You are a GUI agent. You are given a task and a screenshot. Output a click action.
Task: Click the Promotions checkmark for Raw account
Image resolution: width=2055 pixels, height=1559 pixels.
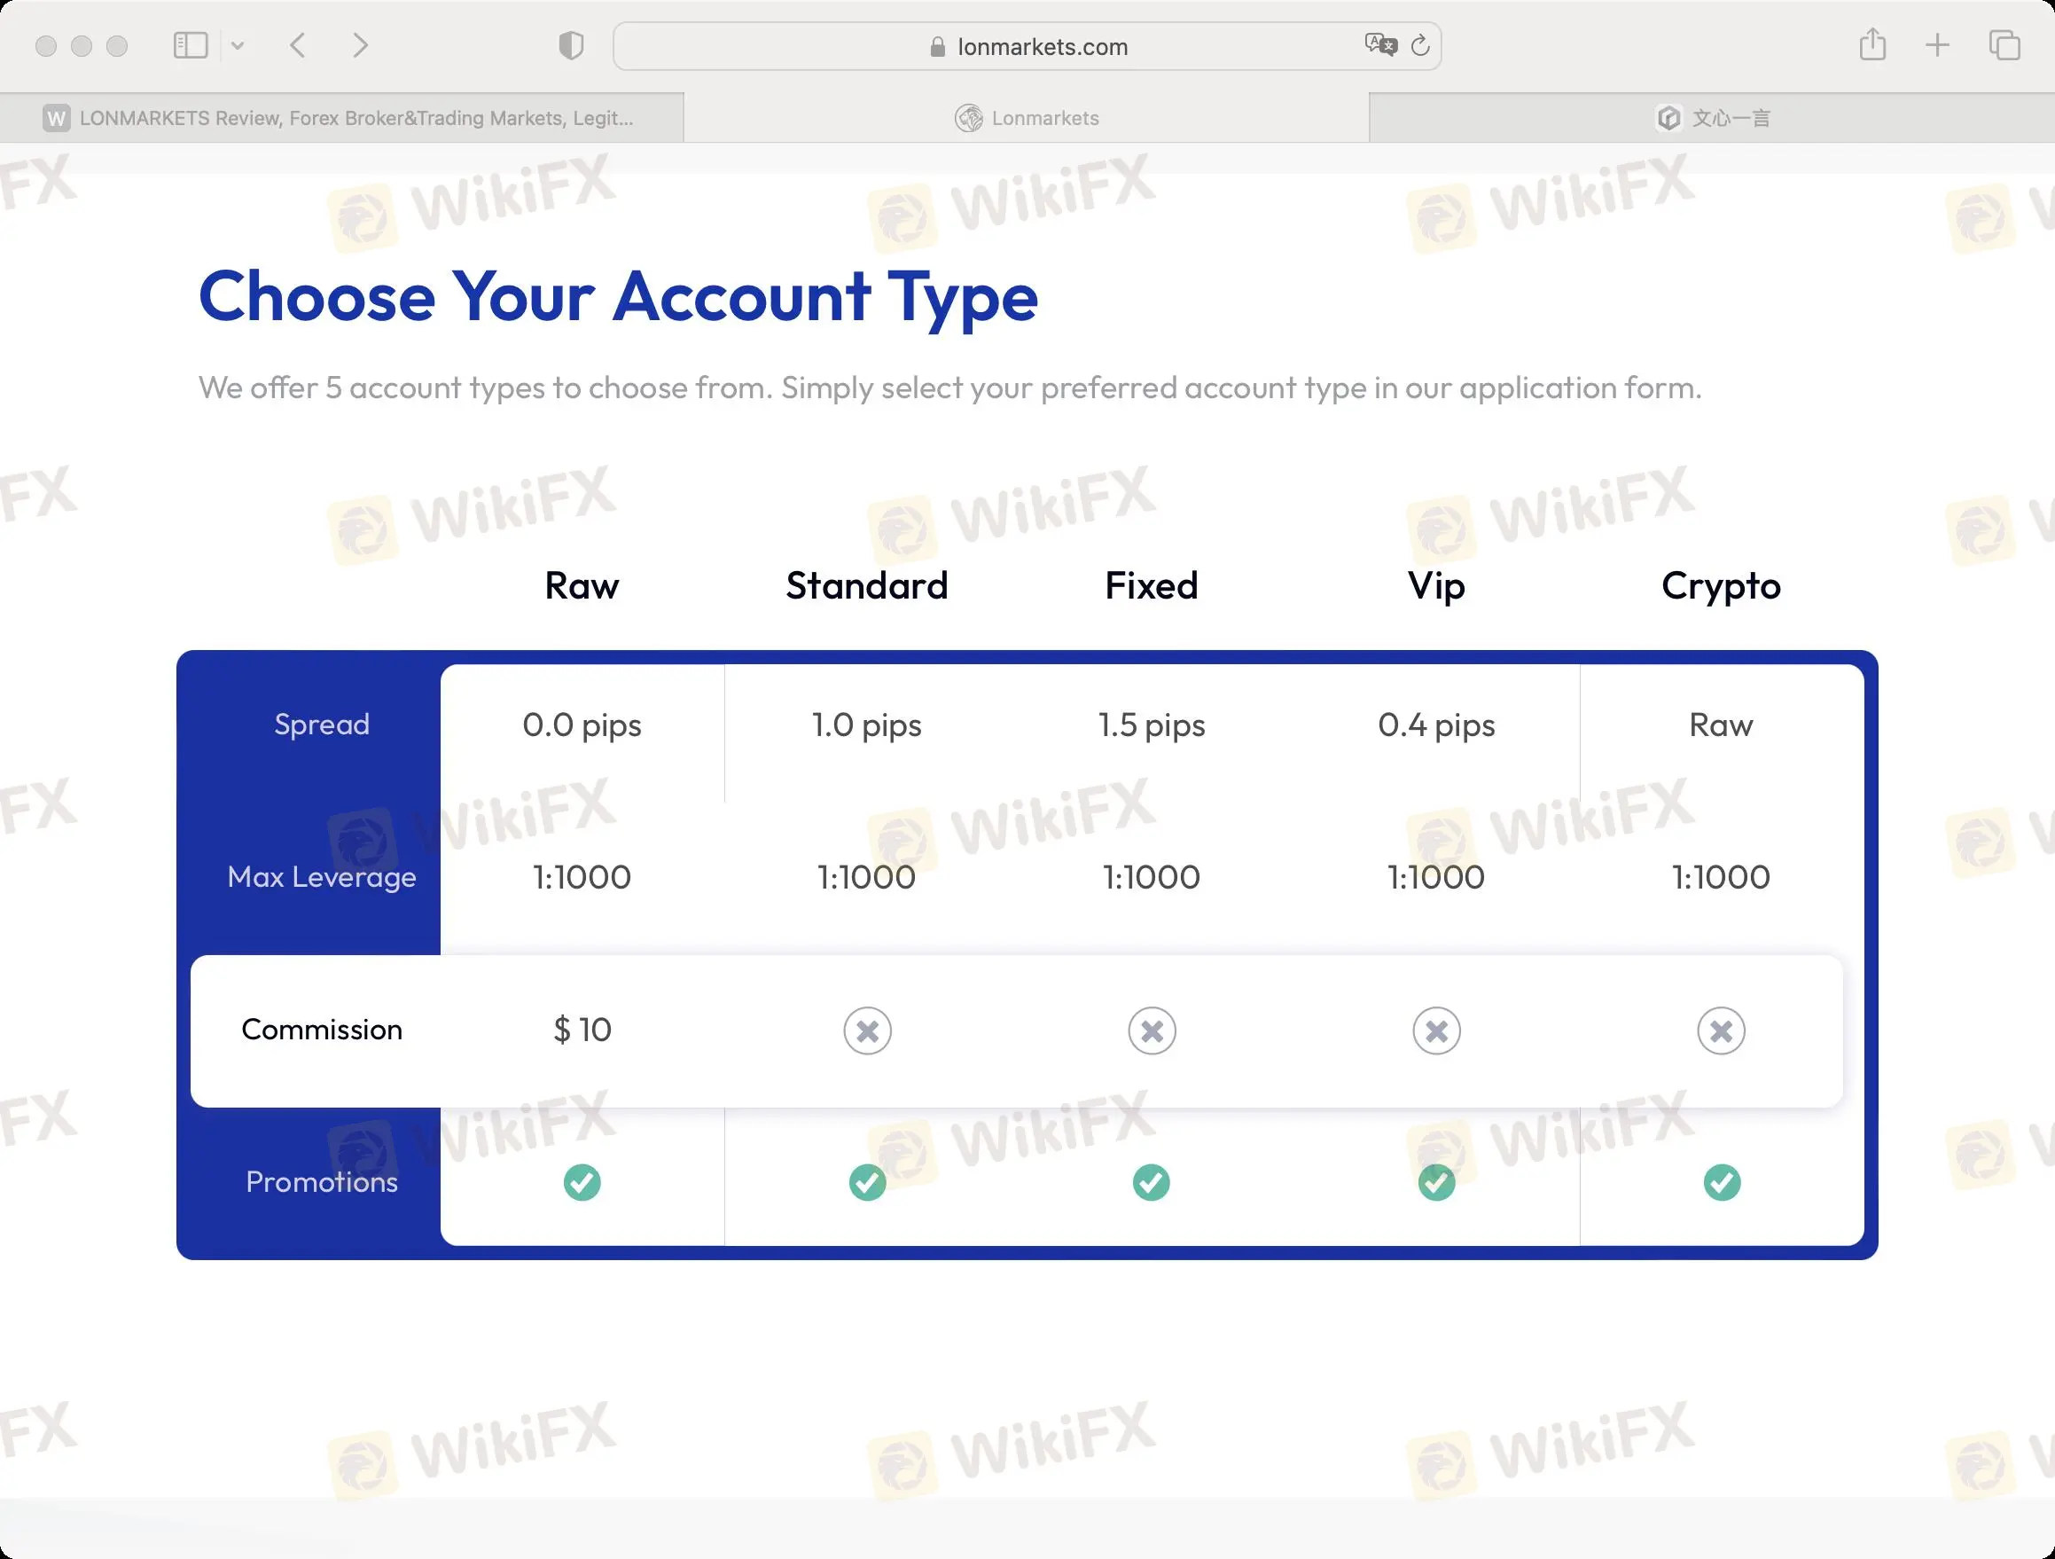[582, 1180]
